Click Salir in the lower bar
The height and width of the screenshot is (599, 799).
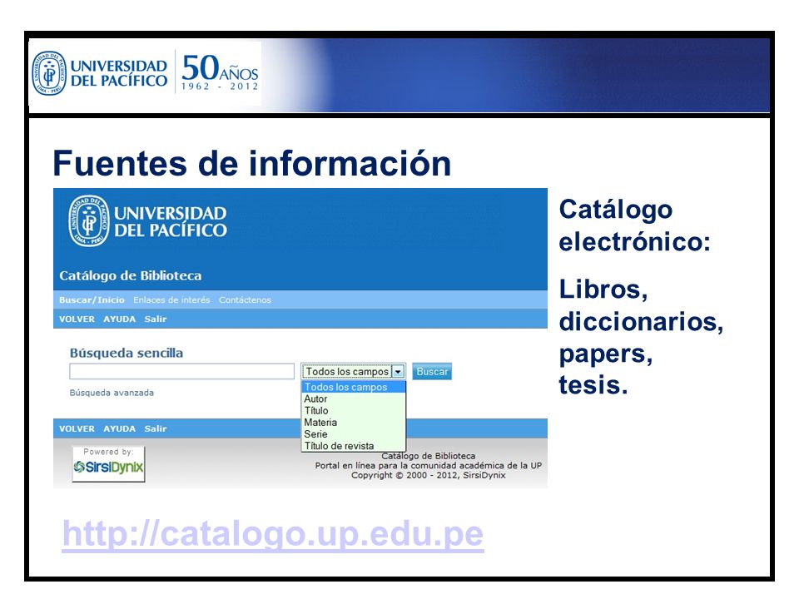pos(156,429)
